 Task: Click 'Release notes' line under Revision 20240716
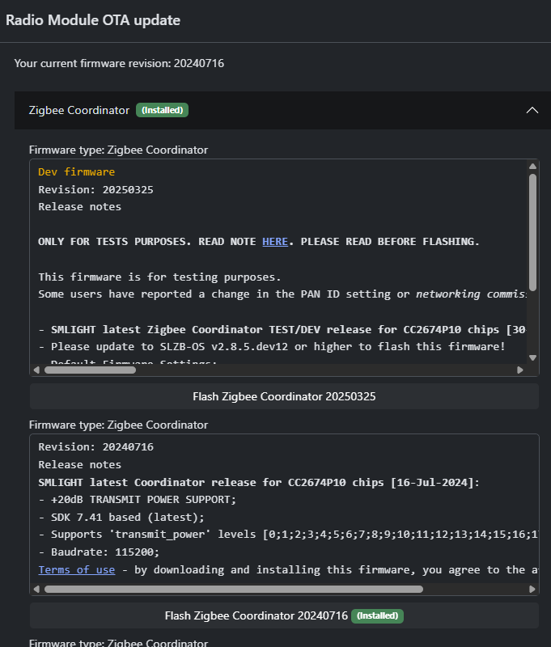pos(79,464)
